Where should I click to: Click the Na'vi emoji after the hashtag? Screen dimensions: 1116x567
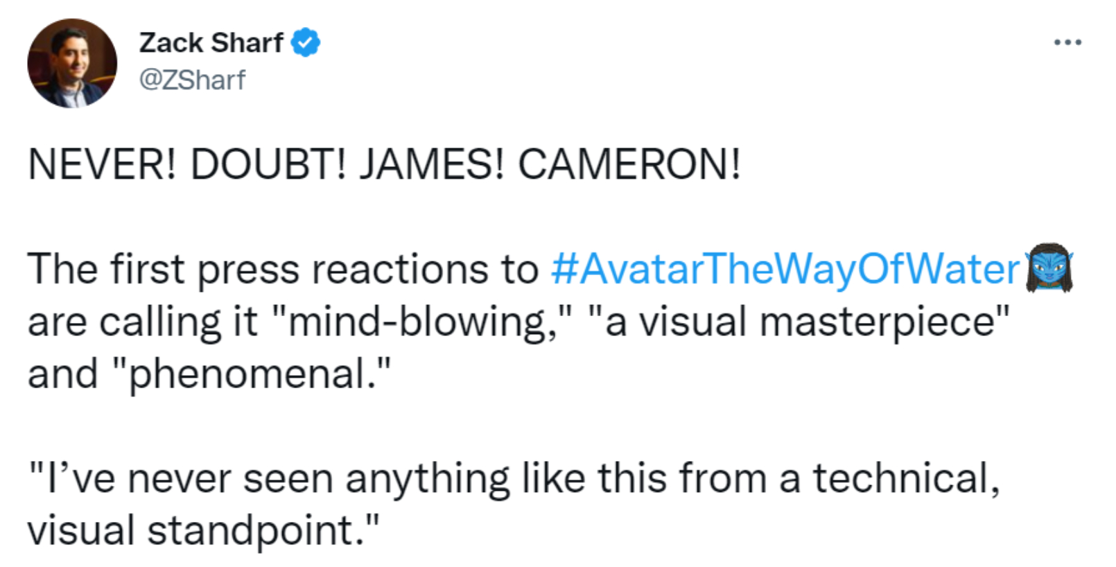(x=1049, y=268)
